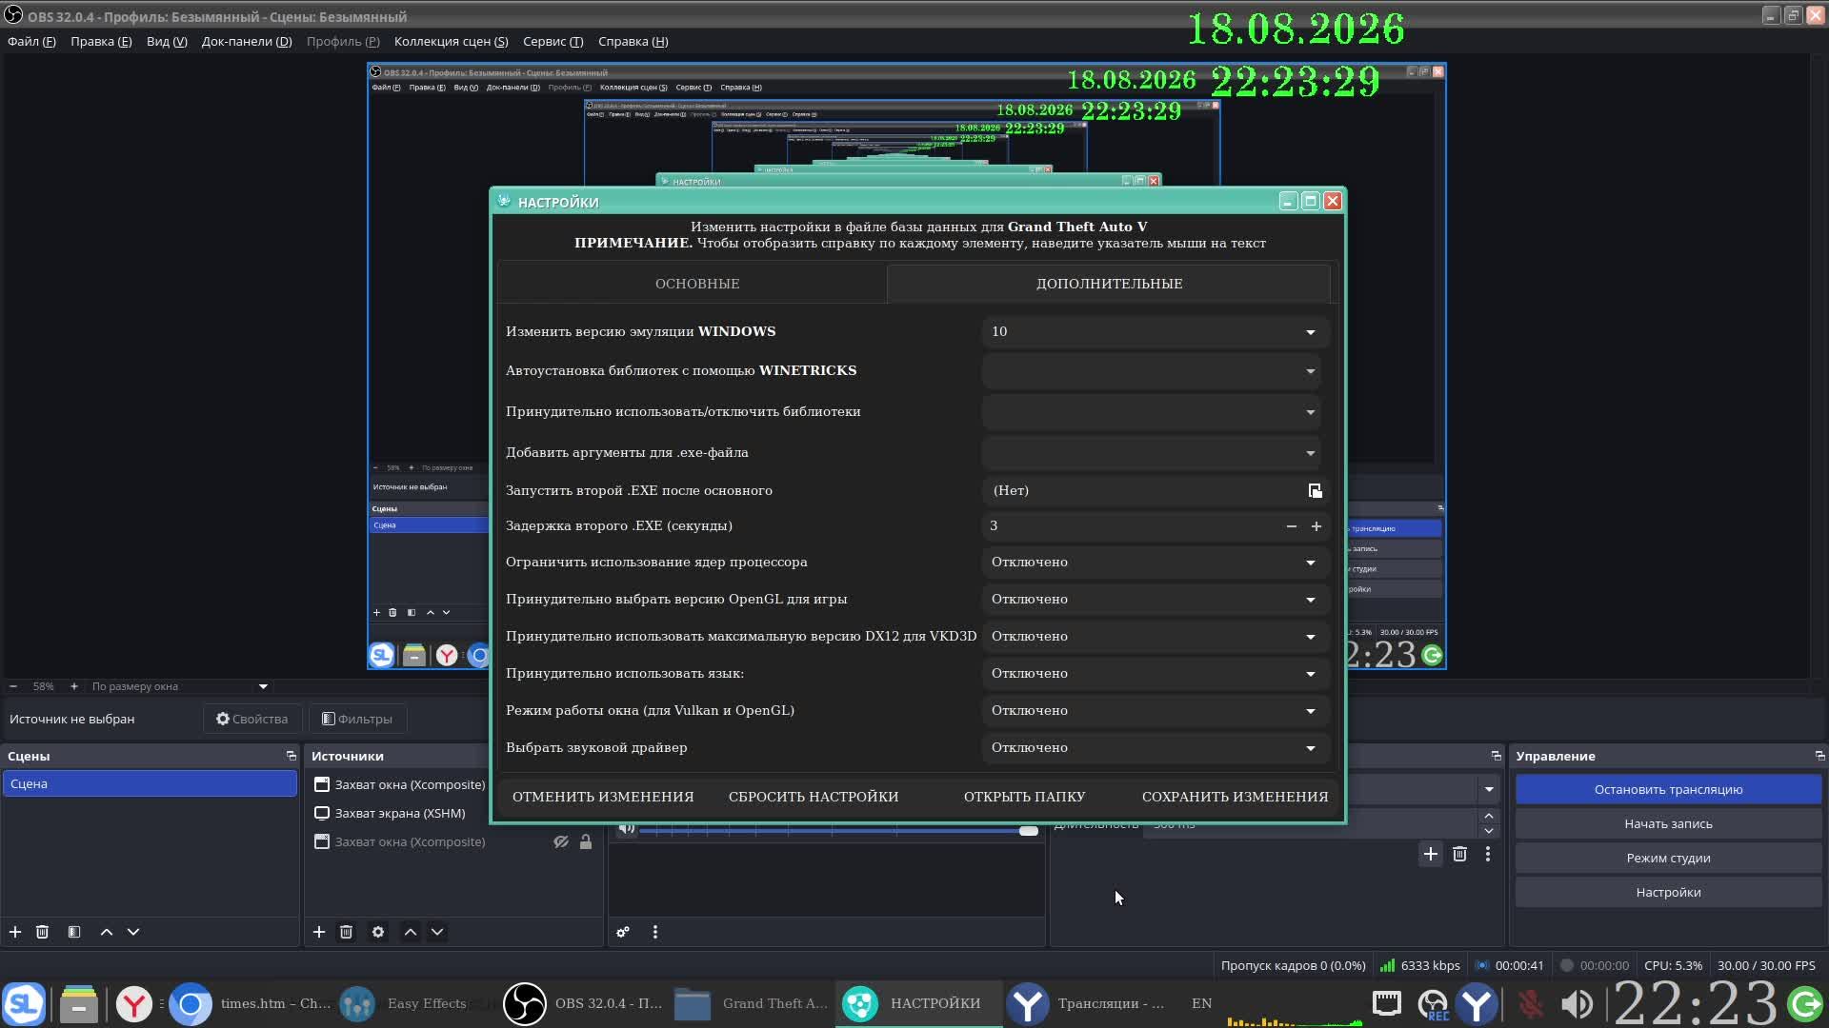
Task: Delete scene transition with trash icon
Action: click(x=1459, y=854)
